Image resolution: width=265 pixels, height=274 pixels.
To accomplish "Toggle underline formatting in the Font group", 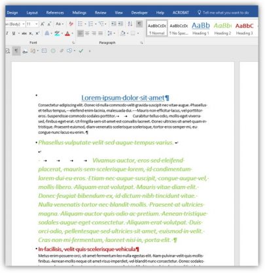I will click(x=14, y=33).
